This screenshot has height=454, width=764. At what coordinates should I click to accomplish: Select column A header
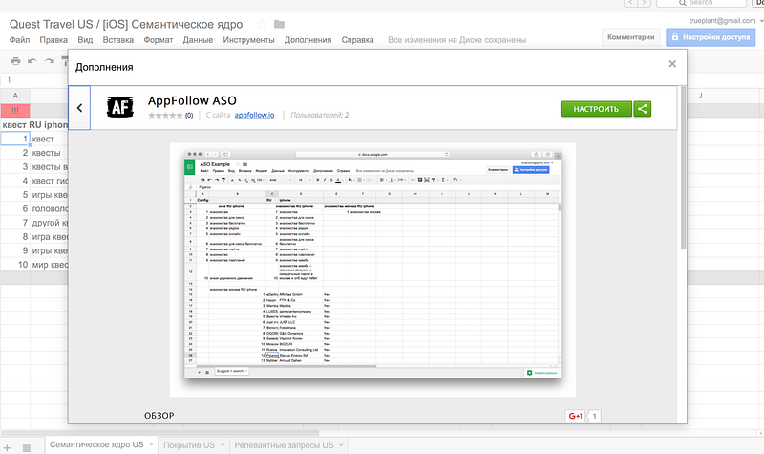15,96
